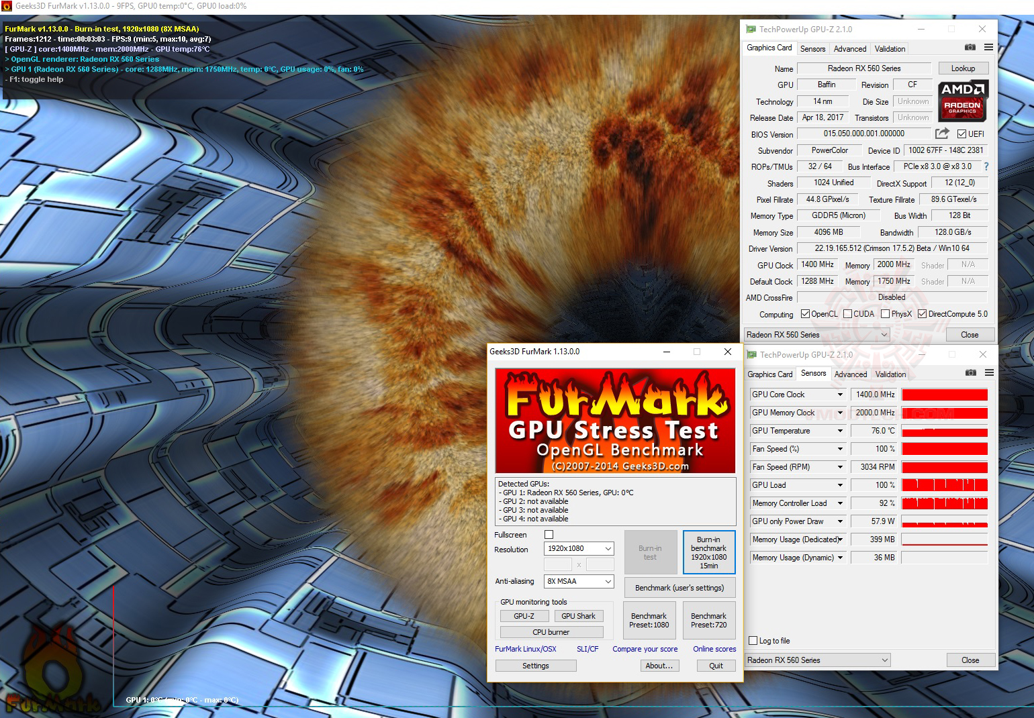Screen dimensions: 1034x718
Task: Click the GPU only Power Draw graph
Action: click(945, 521)
